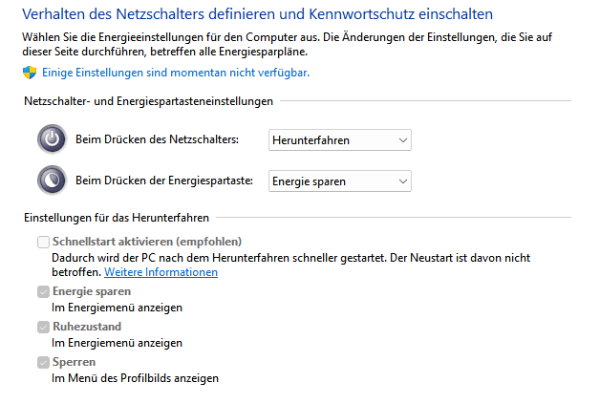Click the 'Einstellungen für das Herunterfahren' section header
This screenshot has height=404, width=600.
pyautogui.click(x=117, y=218)
